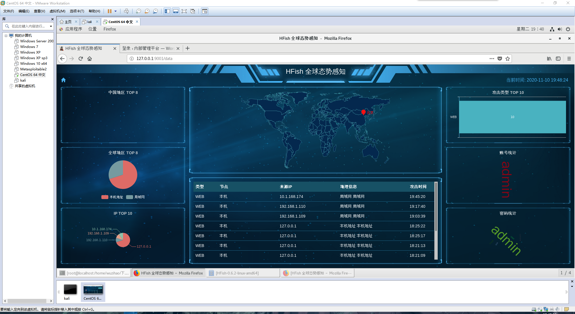This screenshot has width=575, height=314.
Task: Open the Firefox library icon
Action: pos(549,59)
